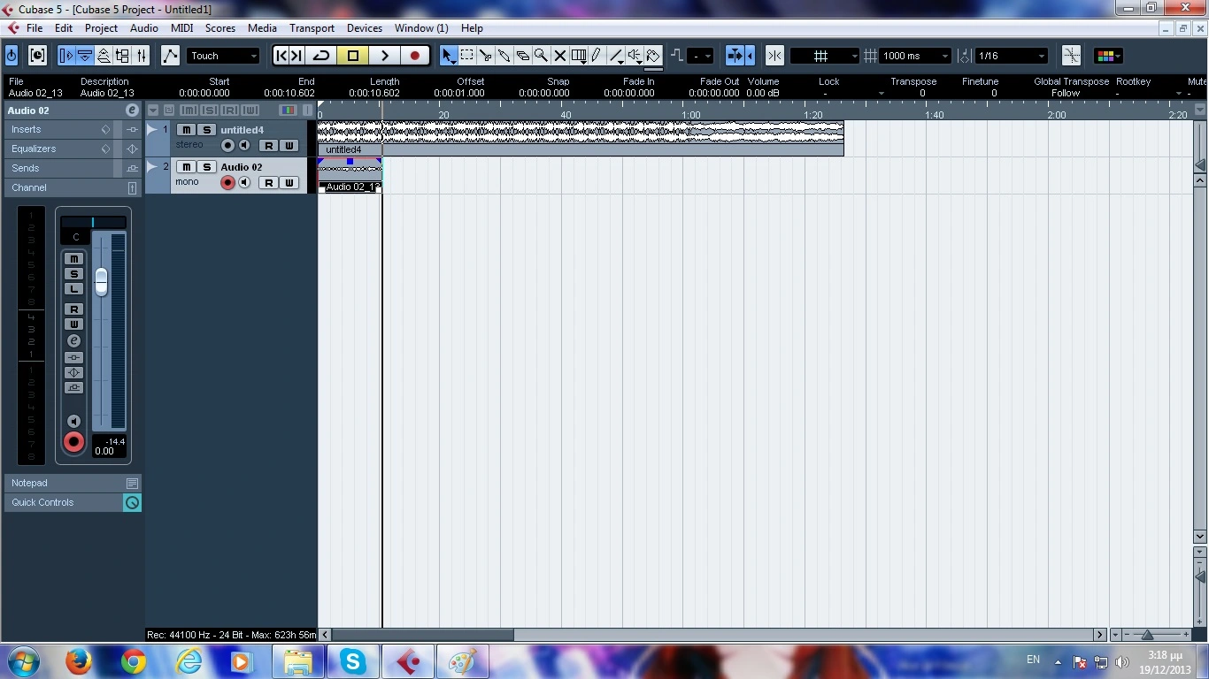This screenshot has width=1209, height=679.
Task: Open the nudge/transition dash dropdown
Action: coord(700,56)
